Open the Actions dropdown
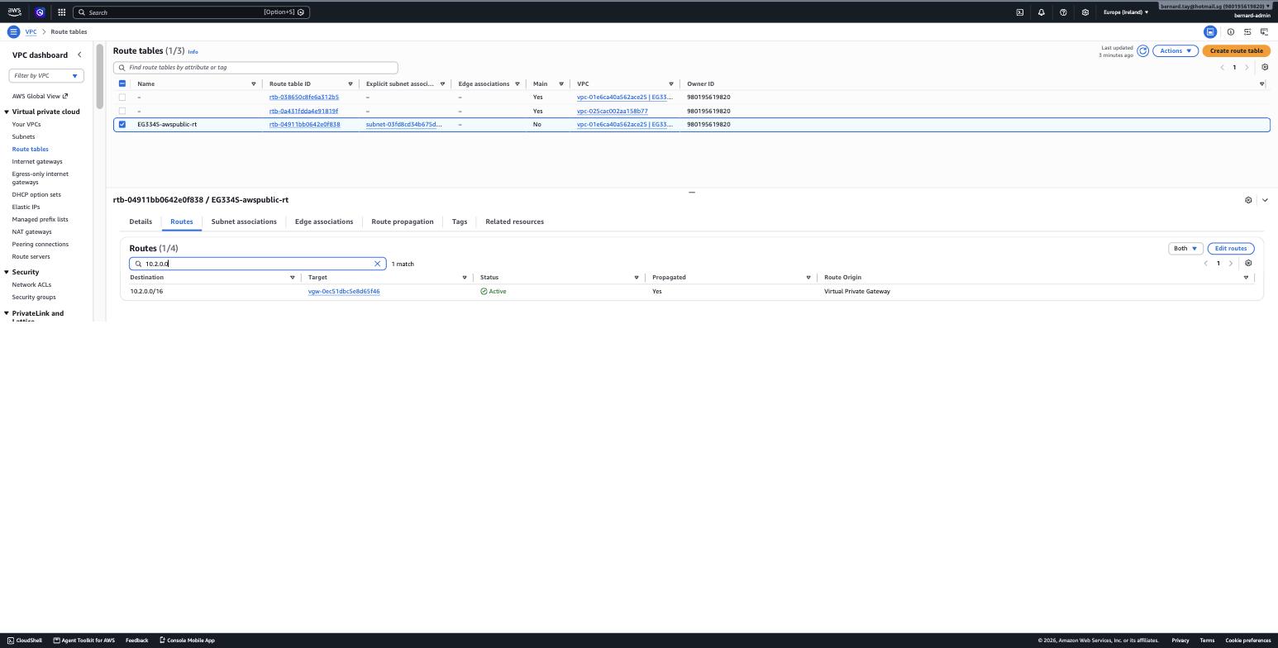Viewport: 1278px width, 648px height. tap(1175, 50)
